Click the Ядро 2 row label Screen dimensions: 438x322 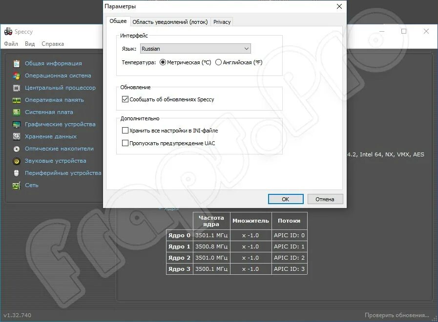(x=179, y=258)
